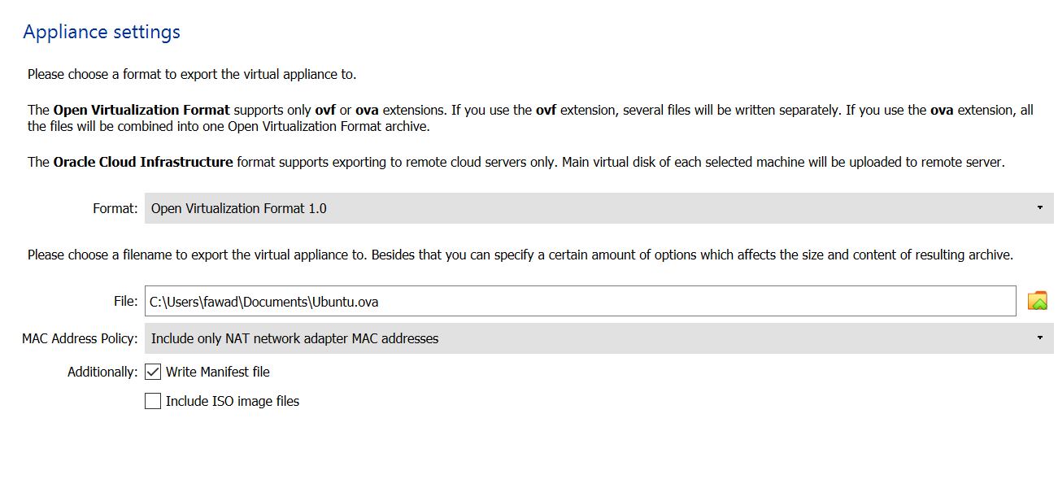Click the bold 'Oracle Cloud Infrastructure' text
This screenshot has width=1058, height=501.
point(143,162)
